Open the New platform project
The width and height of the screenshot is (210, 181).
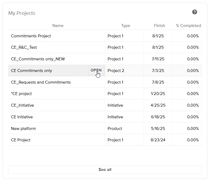point(23,129)
